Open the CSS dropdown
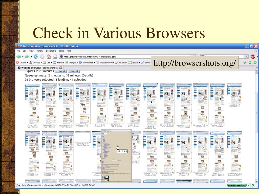This screenshot has width=259, height=194. pyautogui.click(x=47, y=63)
